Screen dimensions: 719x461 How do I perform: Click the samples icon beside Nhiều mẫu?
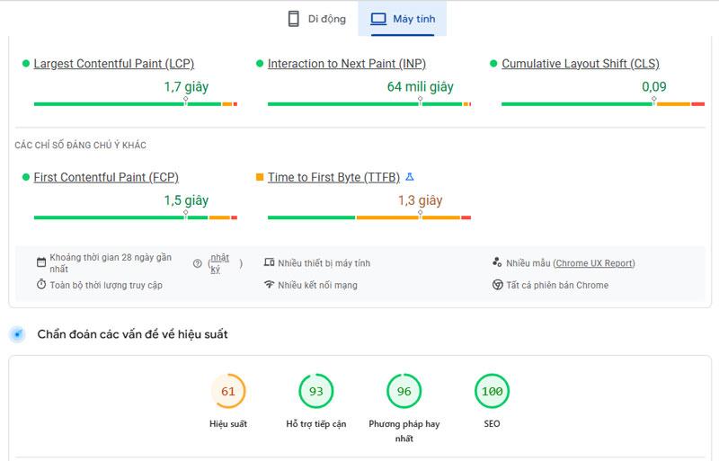(497, 262)
